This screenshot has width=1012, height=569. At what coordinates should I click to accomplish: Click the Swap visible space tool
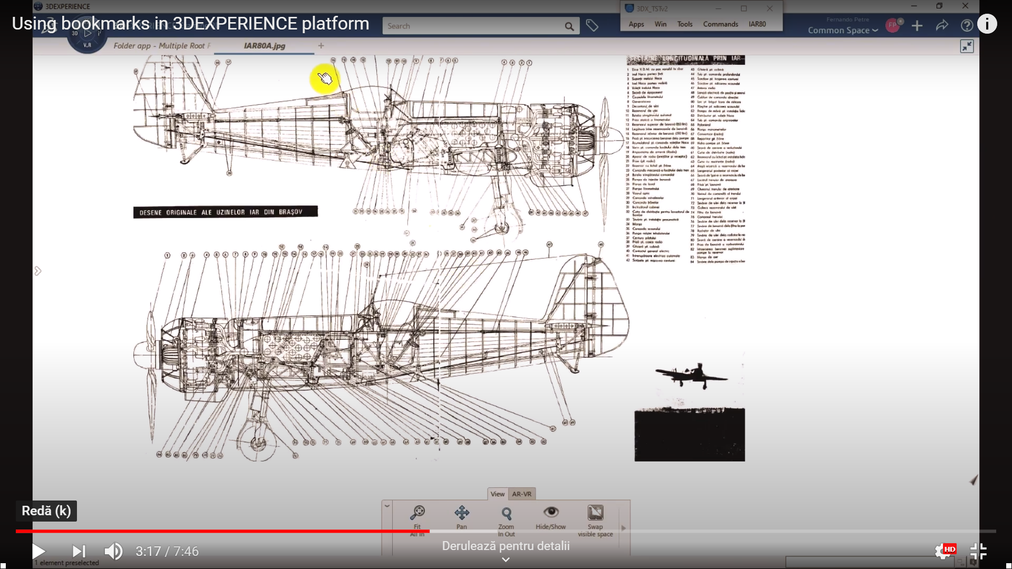pyautogui.click(x=595, y=521)
